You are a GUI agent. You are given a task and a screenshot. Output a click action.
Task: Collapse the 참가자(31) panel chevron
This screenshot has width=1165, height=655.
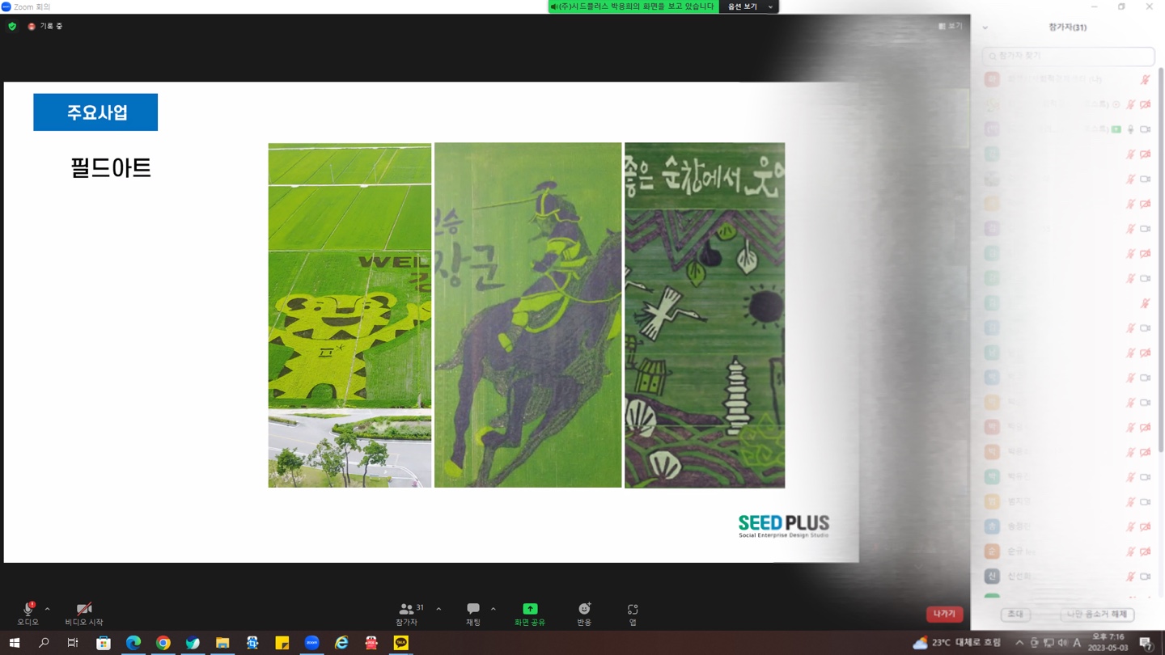[985, 27]
